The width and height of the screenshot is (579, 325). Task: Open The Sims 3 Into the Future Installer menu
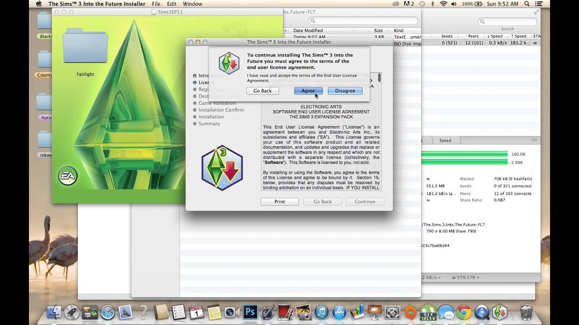97,4
